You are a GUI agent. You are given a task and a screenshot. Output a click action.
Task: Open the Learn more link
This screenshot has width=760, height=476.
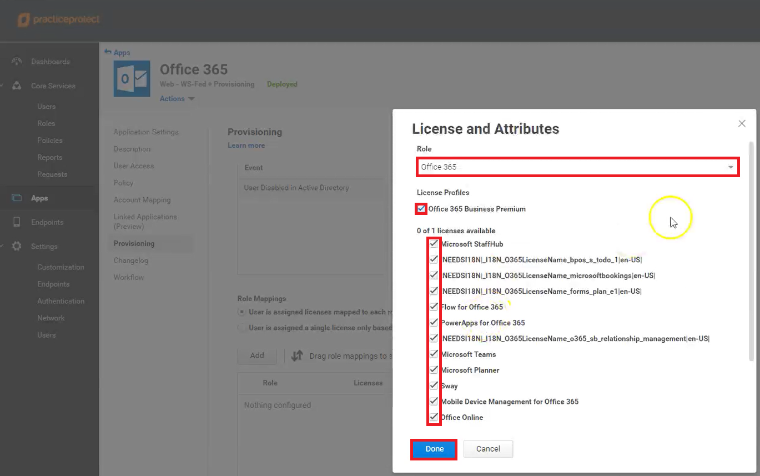point(246,145)
